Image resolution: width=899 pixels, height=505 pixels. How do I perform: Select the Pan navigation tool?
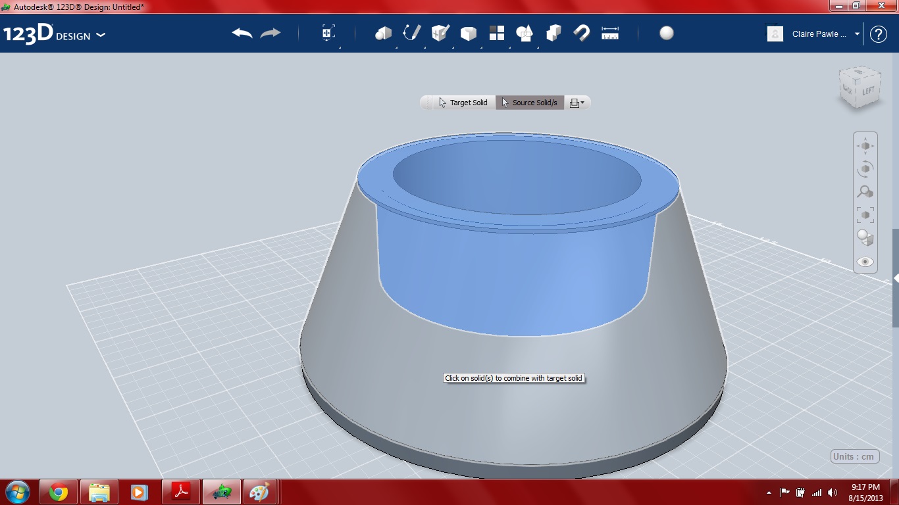(865, 146)
